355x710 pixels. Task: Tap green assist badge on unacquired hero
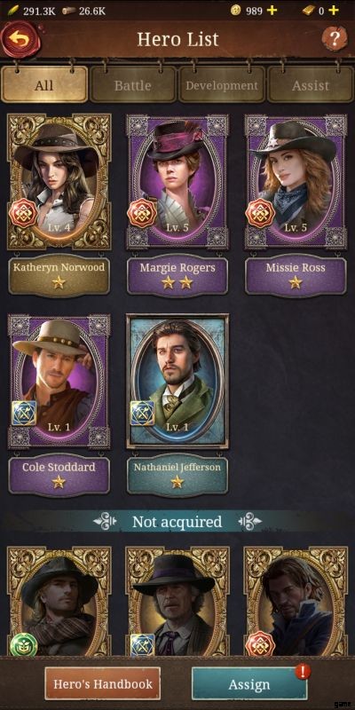coord(23,645)
